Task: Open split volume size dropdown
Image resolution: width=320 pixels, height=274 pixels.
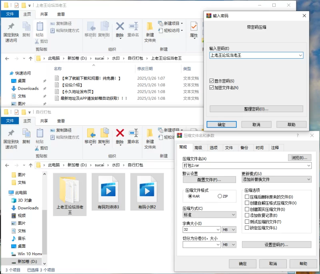Action: click(x=218, y=244)
